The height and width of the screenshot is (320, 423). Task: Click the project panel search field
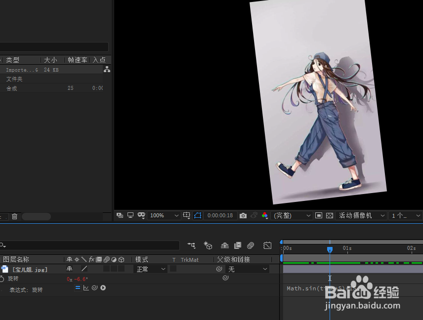coord(54,47)
